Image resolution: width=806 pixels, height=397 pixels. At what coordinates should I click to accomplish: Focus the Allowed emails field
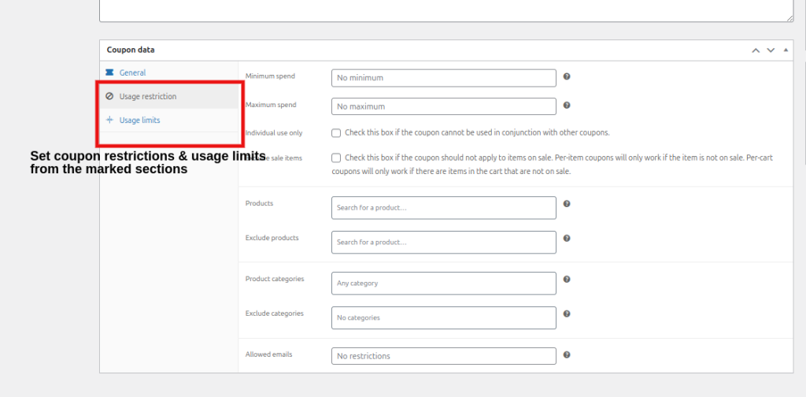444,356
